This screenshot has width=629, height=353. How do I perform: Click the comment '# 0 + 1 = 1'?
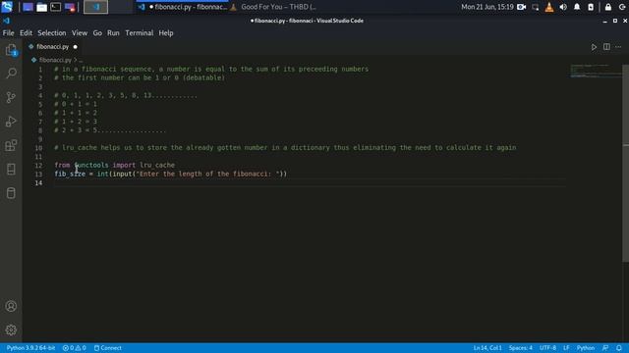click(76, 104)
